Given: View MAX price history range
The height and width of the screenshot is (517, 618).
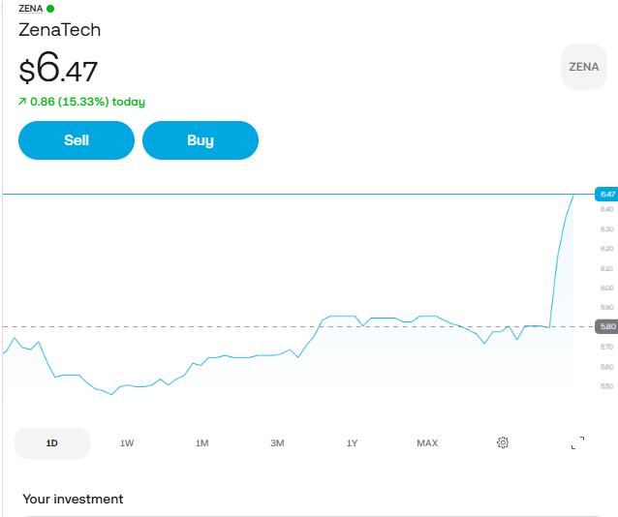Looking at the screenshot, I should pos(427,442).
